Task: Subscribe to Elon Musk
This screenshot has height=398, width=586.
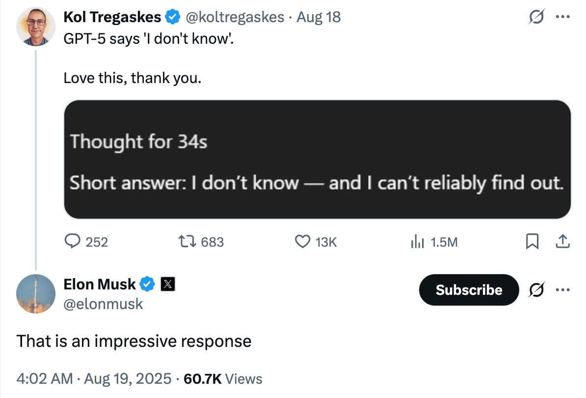Action: [x=468, y=290]
